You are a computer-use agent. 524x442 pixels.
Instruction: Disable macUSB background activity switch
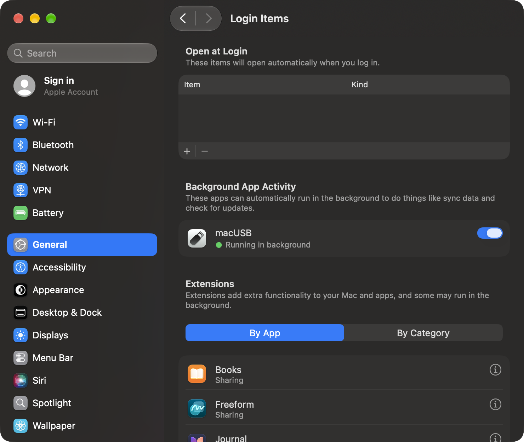[x=490, y=233]
